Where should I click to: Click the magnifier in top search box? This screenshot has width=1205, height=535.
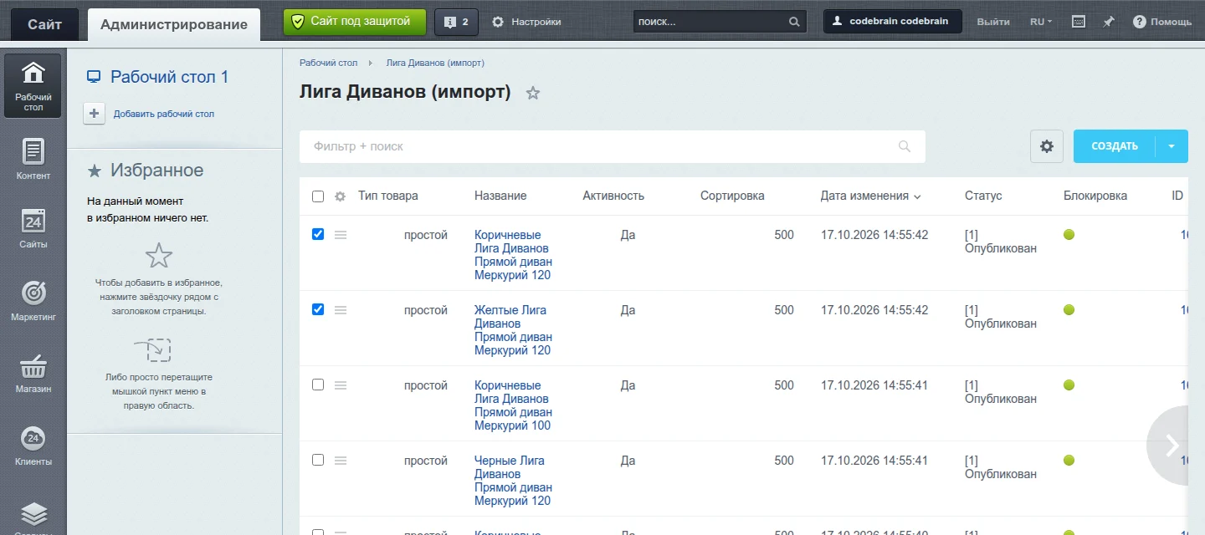pyautogui.click(x=794, y=22)
